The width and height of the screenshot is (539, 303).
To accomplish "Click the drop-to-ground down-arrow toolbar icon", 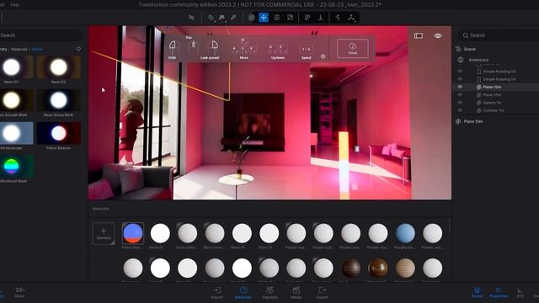I will [x=320, y=18].
